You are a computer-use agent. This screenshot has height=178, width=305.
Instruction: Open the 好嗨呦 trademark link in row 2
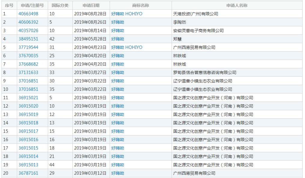pos(117,22)
